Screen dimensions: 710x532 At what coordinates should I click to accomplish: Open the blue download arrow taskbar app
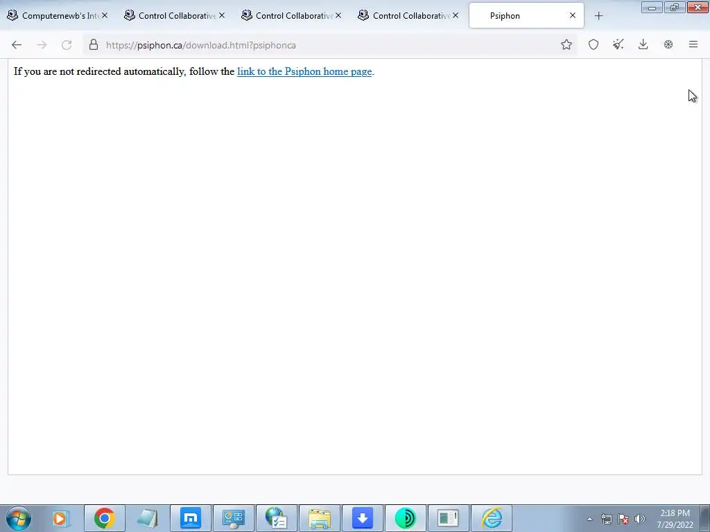pos(362,518)
